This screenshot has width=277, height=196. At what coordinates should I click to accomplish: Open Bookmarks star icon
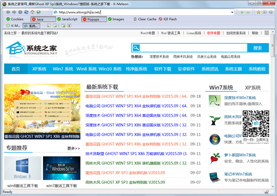tap(259, 12)
